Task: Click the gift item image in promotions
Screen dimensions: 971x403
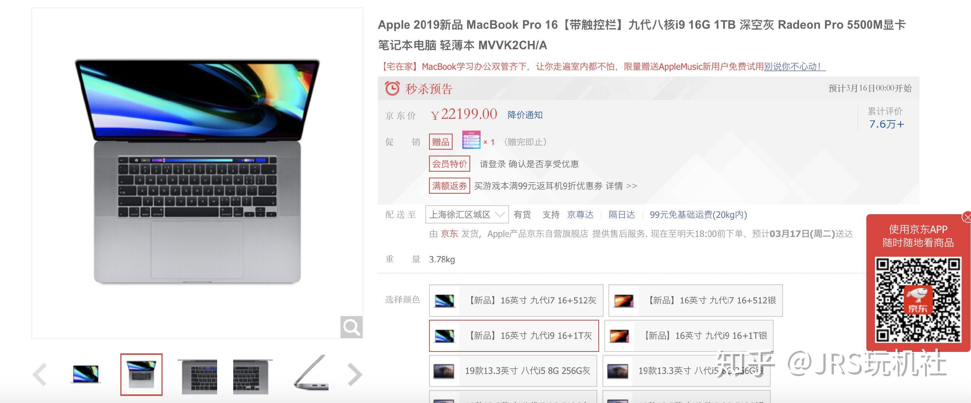Action: [471, 140]
